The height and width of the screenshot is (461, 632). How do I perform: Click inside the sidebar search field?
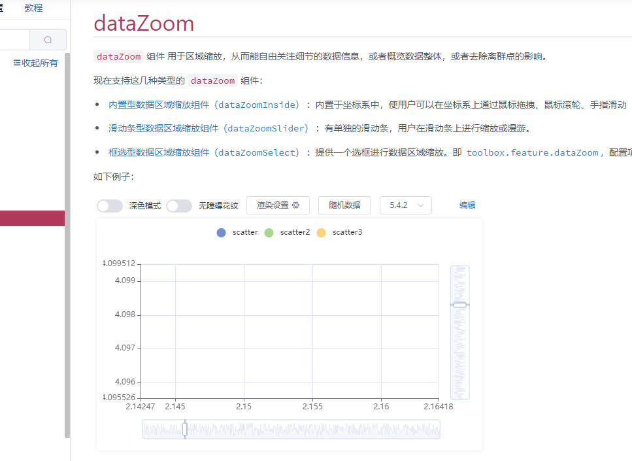click(13, 40)
